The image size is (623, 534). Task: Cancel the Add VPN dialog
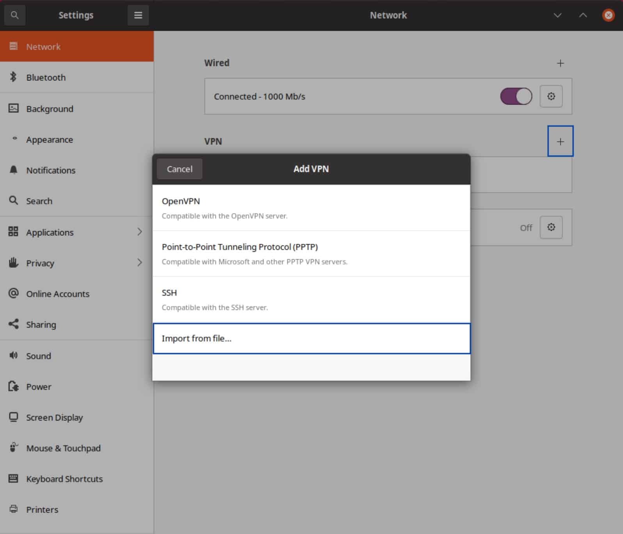click(x=180, y=169)
